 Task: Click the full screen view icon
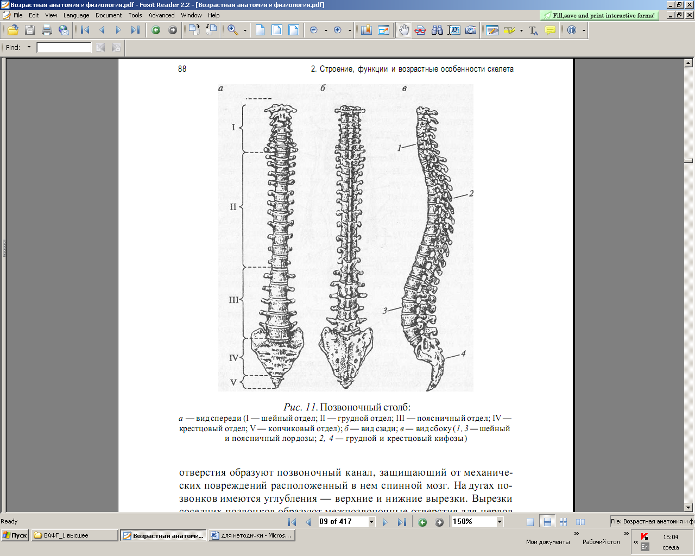pyautogui.click(x=384, y=30)
